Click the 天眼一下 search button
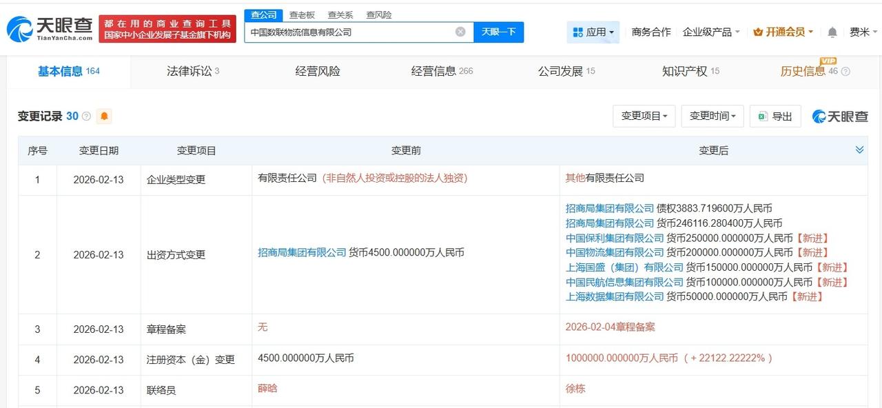The image size is (882, 408). click(499, 31)
